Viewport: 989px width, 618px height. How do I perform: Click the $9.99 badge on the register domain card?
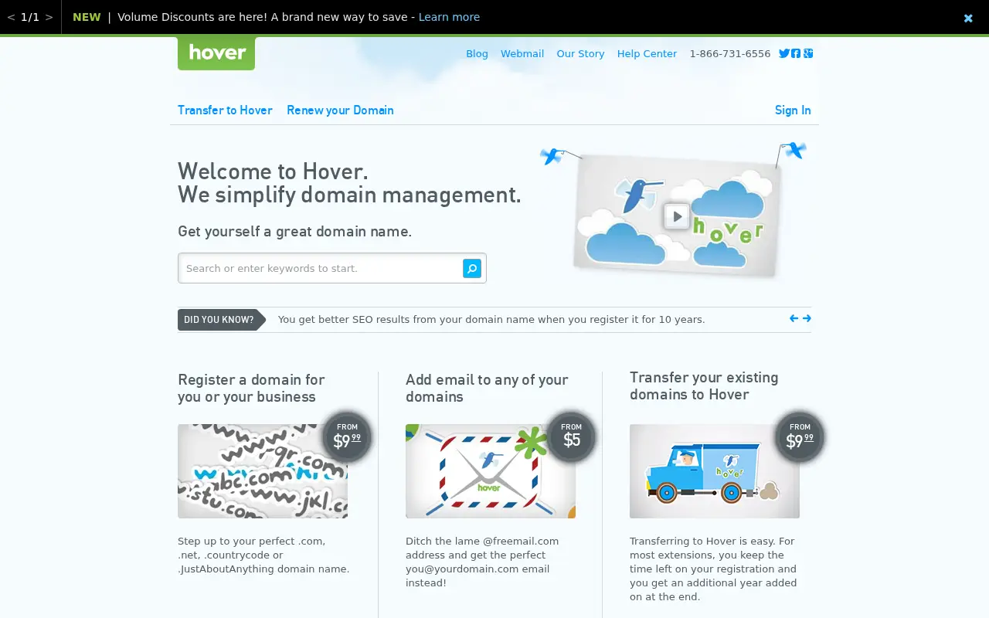click(x=347, y=436)
